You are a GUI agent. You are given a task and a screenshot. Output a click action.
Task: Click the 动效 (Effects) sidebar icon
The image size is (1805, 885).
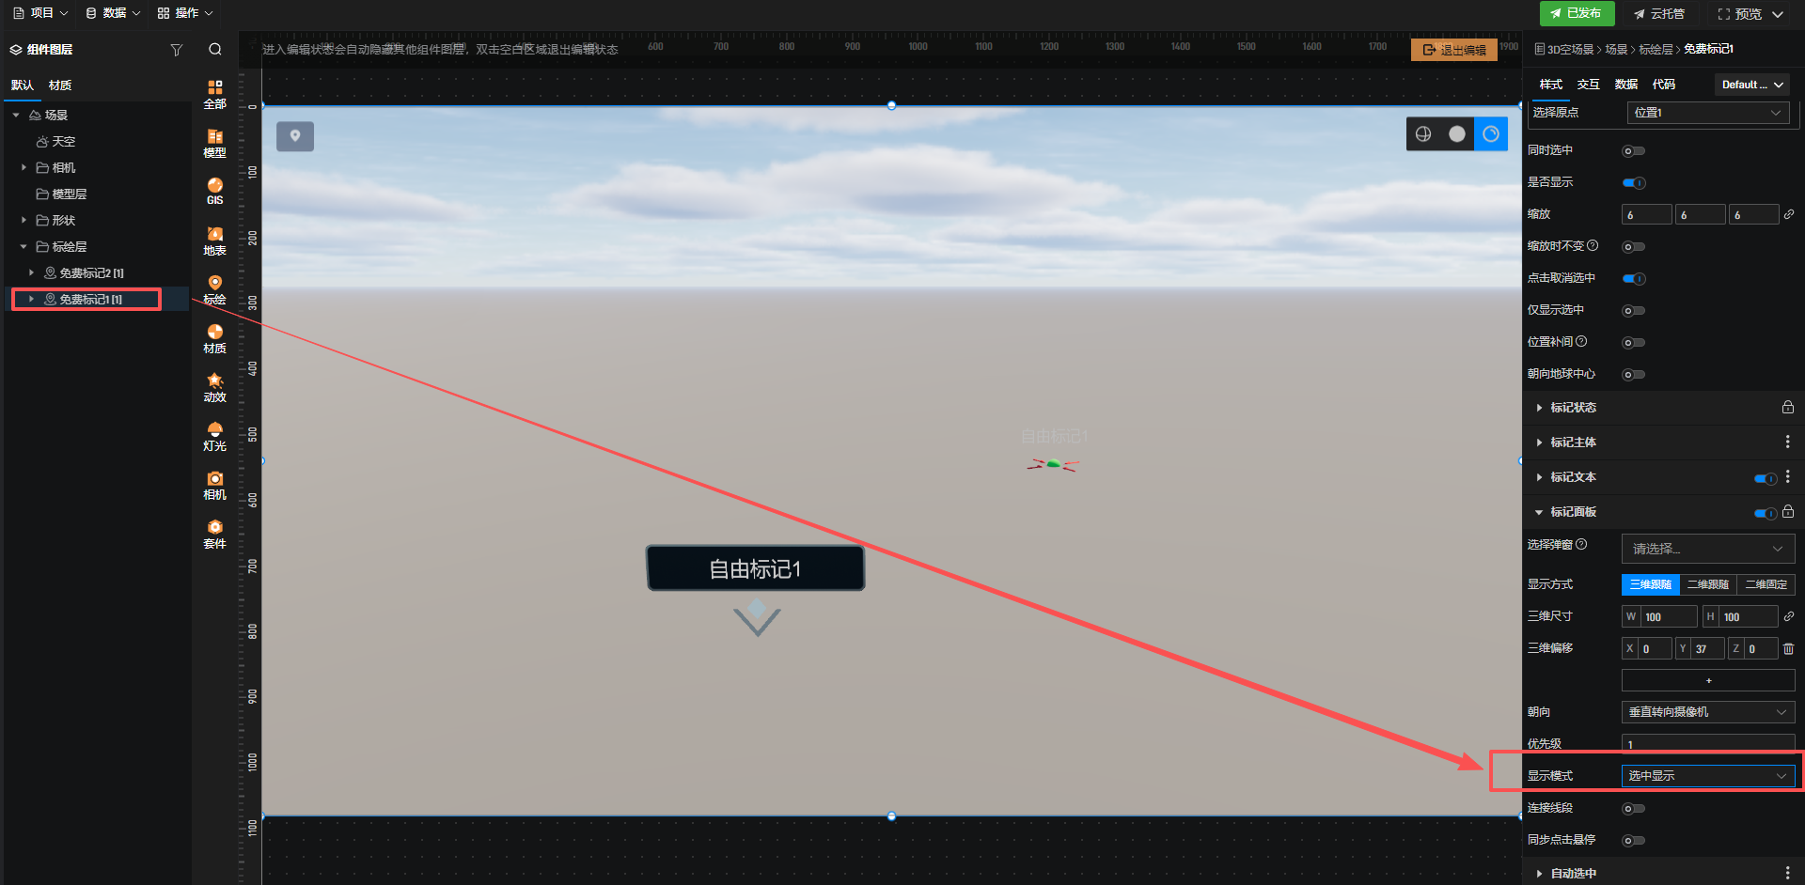coord(214,387)
